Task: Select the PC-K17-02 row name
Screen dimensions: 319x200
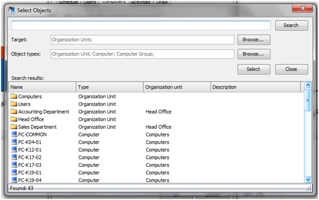Action: (x=30, y=157)
